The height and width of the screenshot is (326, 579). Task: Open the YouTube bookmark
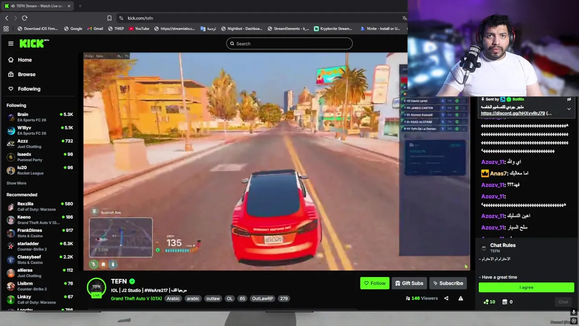[139, 29]
